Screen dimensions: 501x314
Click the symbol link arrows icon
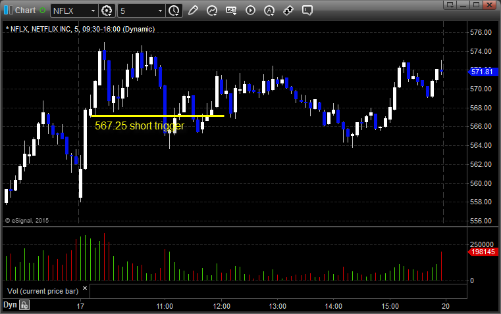coord(288,11)
